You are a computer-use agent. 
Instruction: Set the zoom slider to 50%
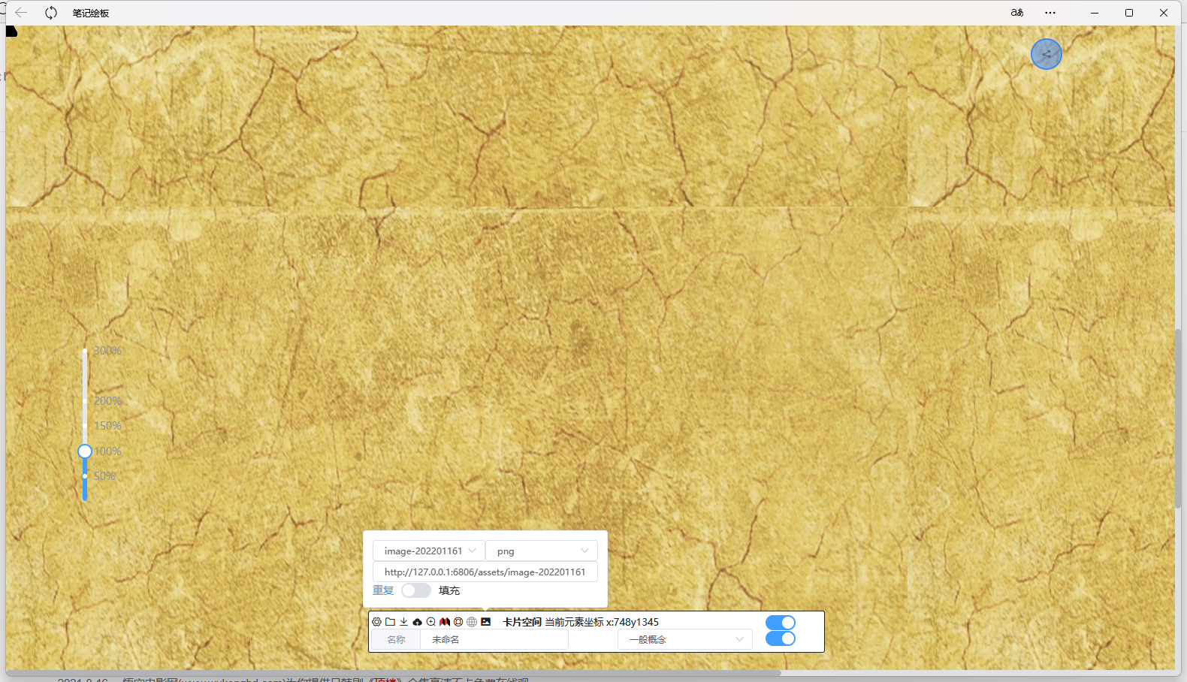[104, 476]
